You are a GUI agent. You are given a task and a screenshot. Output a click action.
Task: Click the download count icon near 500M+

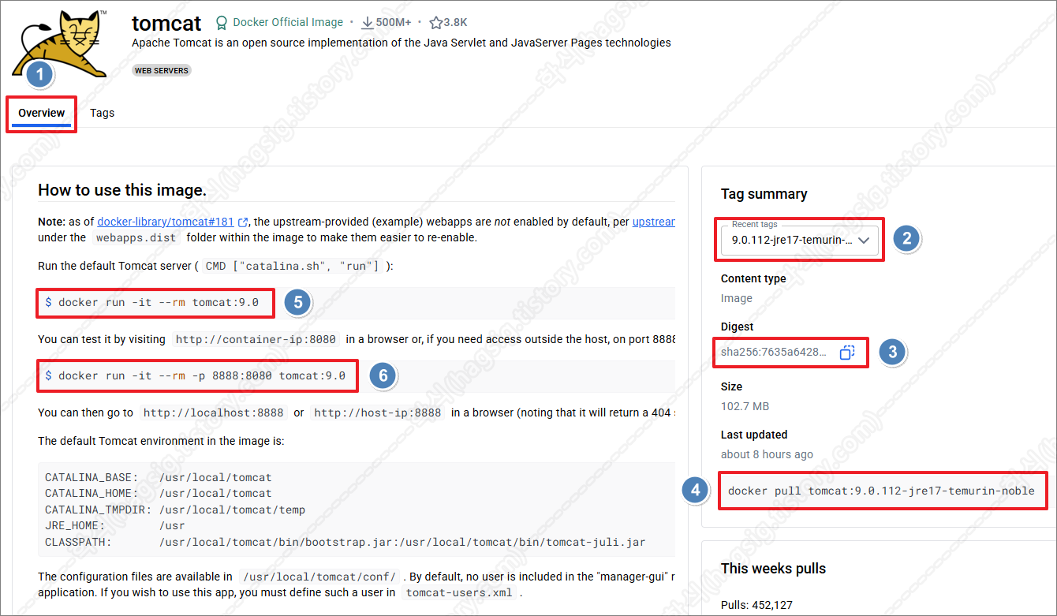point(367,23)
